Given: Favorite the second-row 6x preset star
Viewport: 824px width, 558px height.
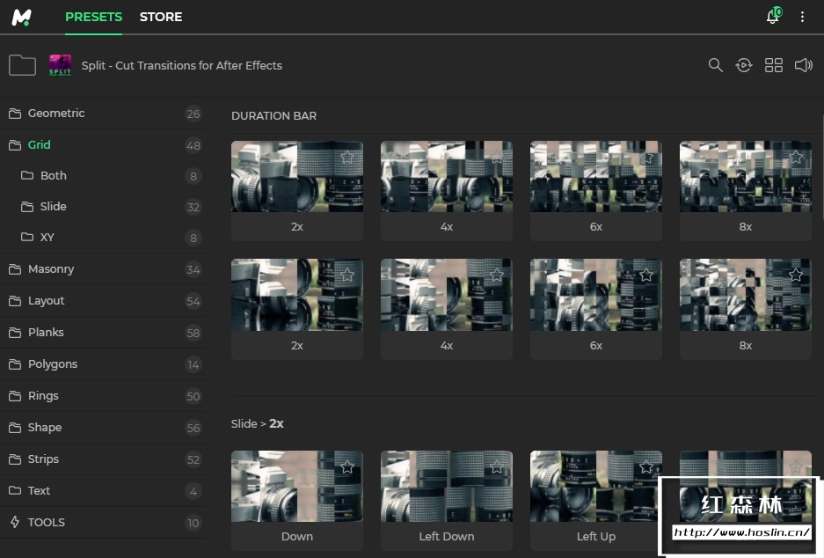Looking at the screenshot, I should (x=646, y=275).
